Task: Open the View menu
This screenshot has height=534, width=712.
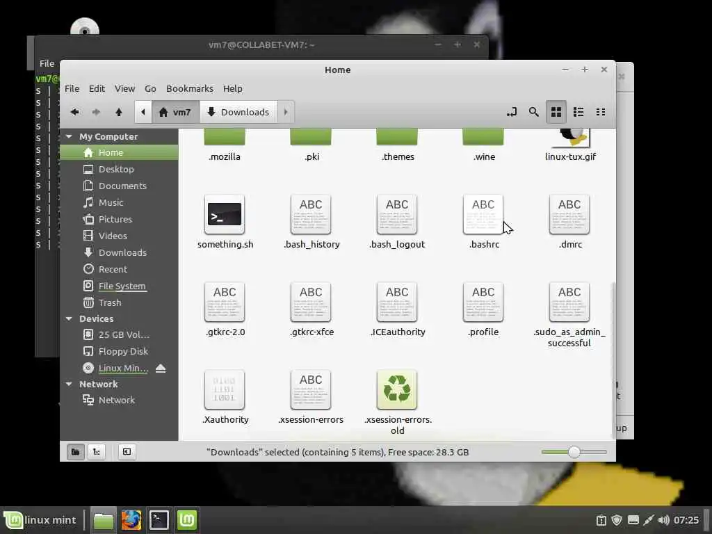Action: (124, 88)
